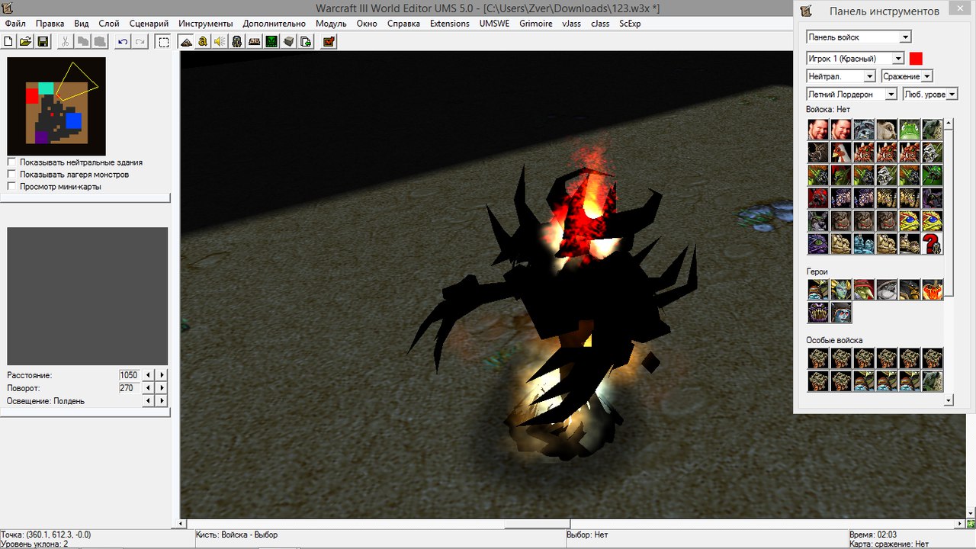This screenshot has height=549, width=976.
Task: Click the minimap preview thumbnail
Action: pos(56,106)
